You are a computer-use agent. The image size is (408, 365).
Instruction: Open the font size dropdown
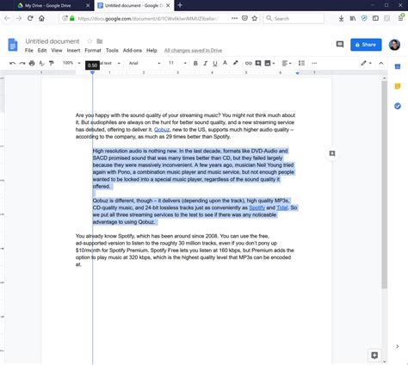[177, 63]
